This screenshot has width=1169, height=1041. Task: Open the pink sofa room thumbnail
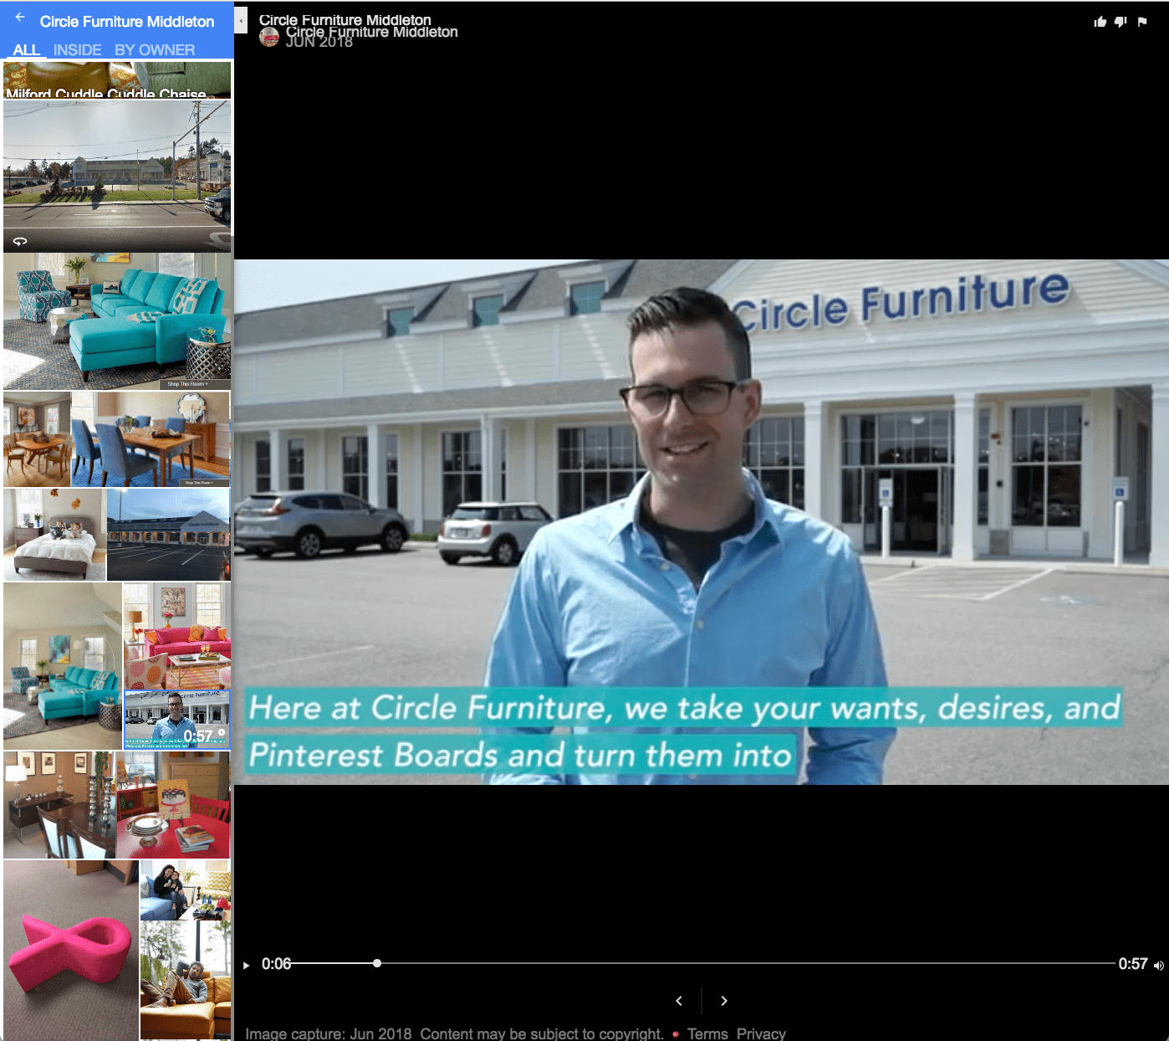point(177,636)
